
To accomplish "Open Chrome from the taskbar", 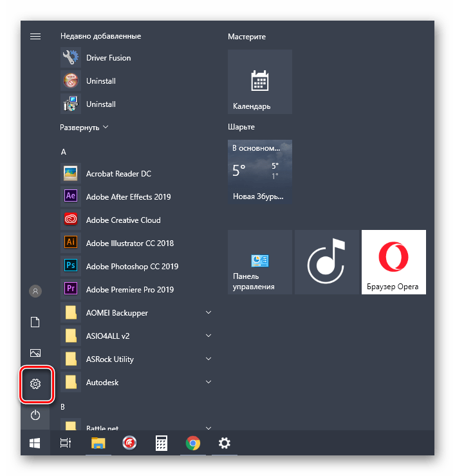I will click(x=192, y=443).
